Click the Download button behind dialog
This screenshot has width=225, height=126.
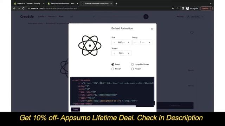(175, 106)
